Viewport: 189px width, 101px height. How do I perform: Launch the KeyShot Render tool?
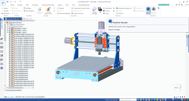point(148,10)
